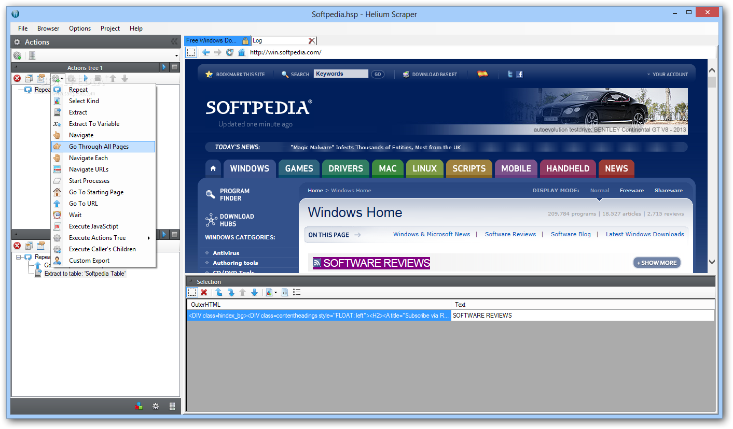Screen dimensions: 733x429
Task: Click the bulleted list icon in the Selection panel toolbar
Action: (x=297, y=292)
